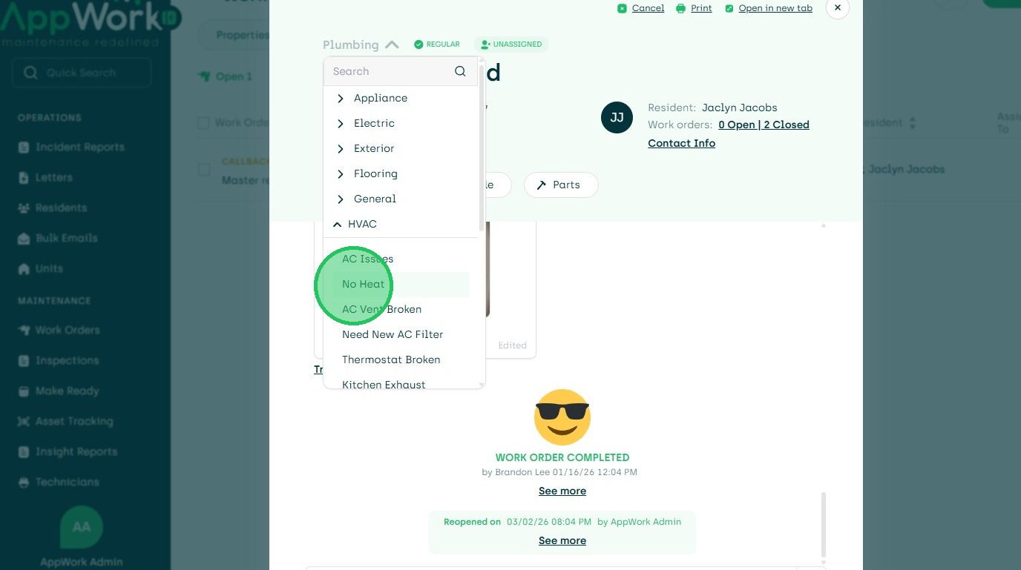Viewport: 1021px width, 570px height.
Task: Open the Parts button
Action: click(561, 185)
